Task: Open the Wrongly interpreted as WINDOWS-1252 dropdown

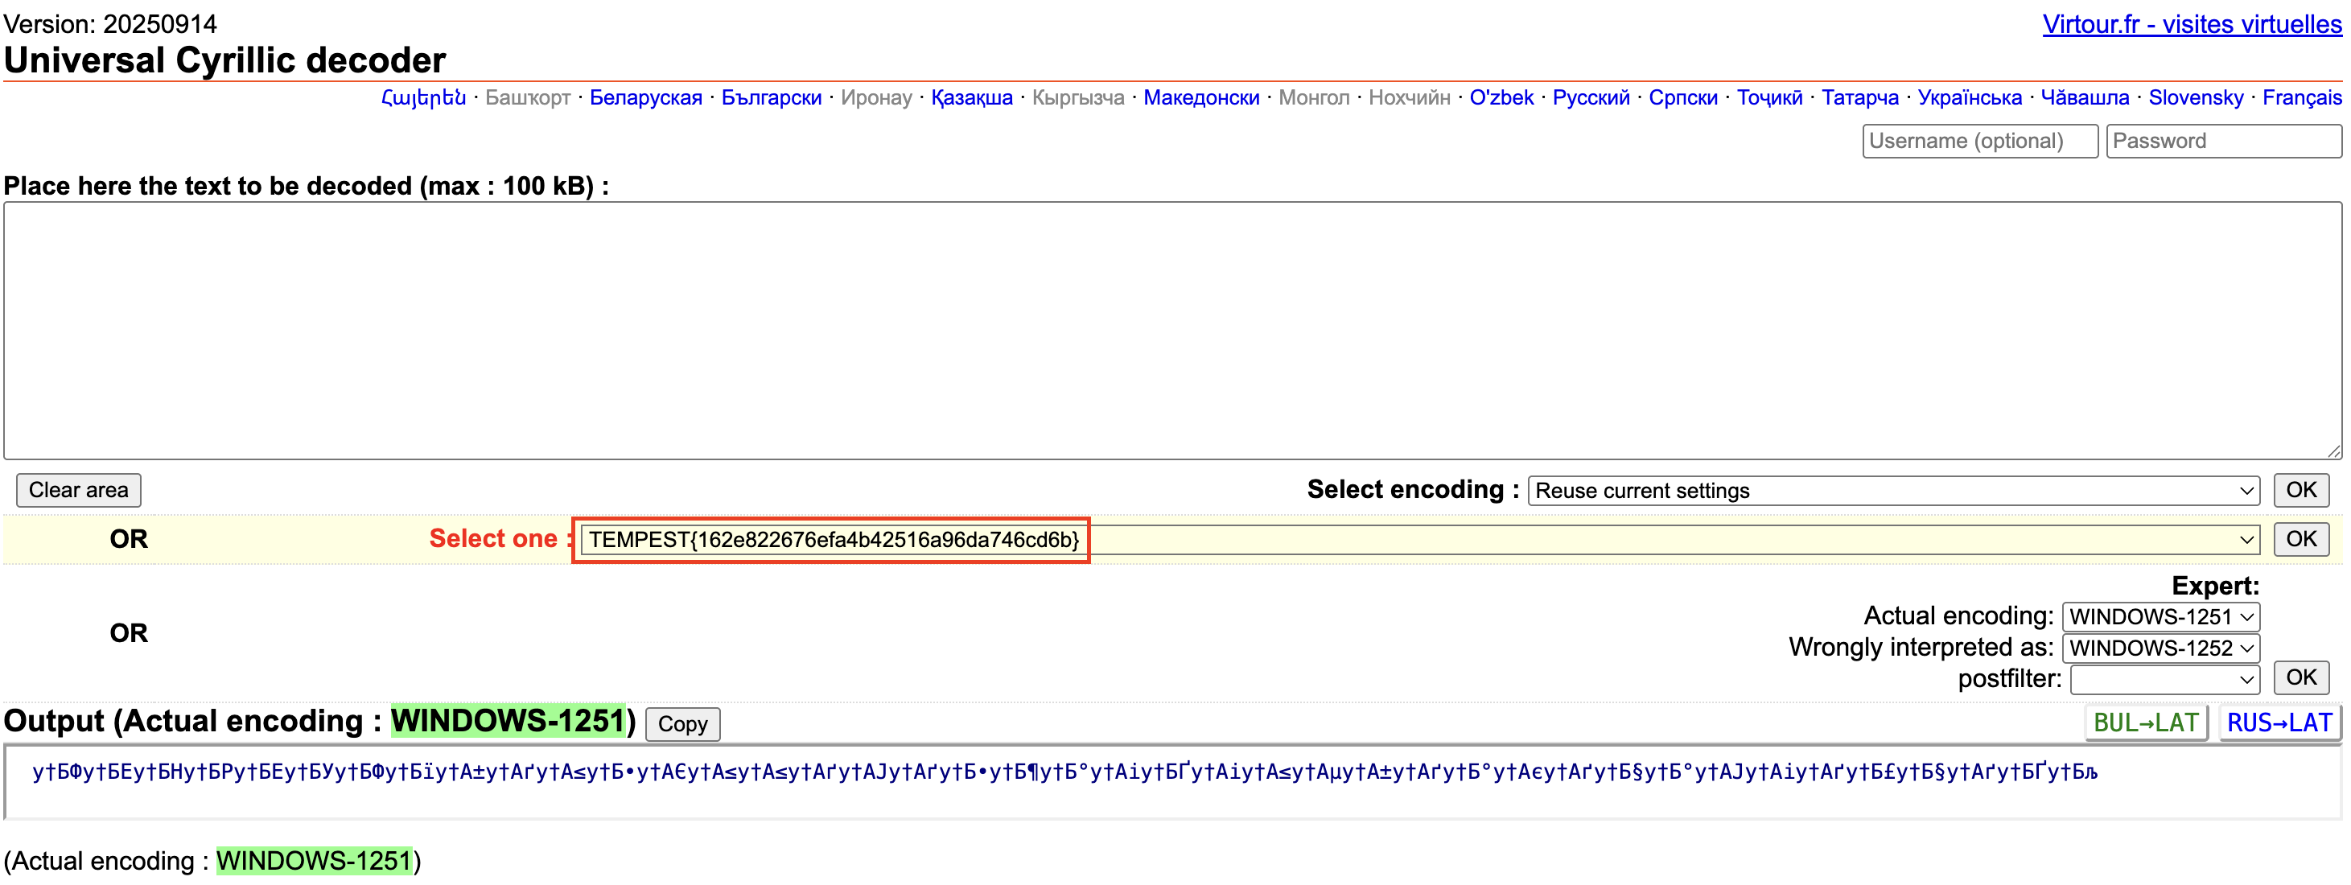Action: pyautogui.click(x=2160, y=648)
